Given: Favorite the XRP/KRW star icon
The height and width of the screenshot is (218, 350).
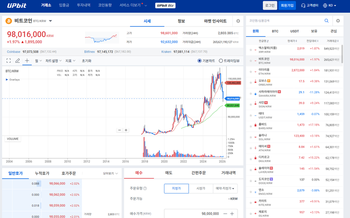Looking at the screenshot, I should click(251, 49).
